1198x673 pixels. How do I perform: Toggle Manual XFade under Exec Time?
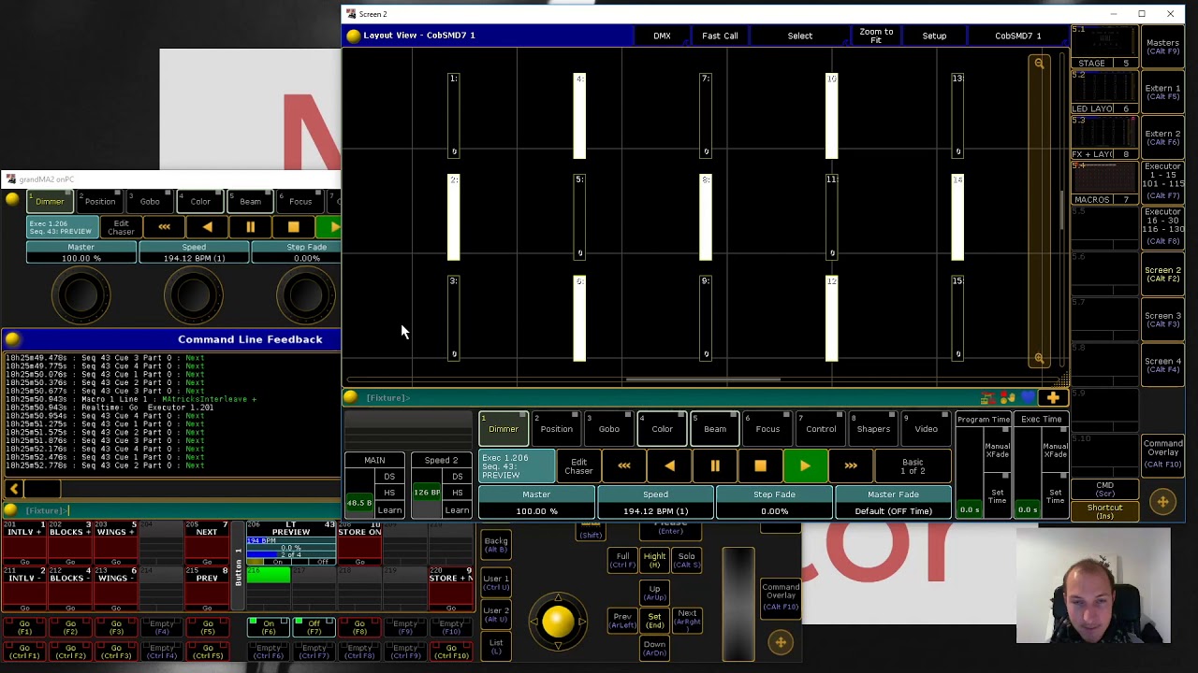pyautogui.click(x=1055, y=451)
